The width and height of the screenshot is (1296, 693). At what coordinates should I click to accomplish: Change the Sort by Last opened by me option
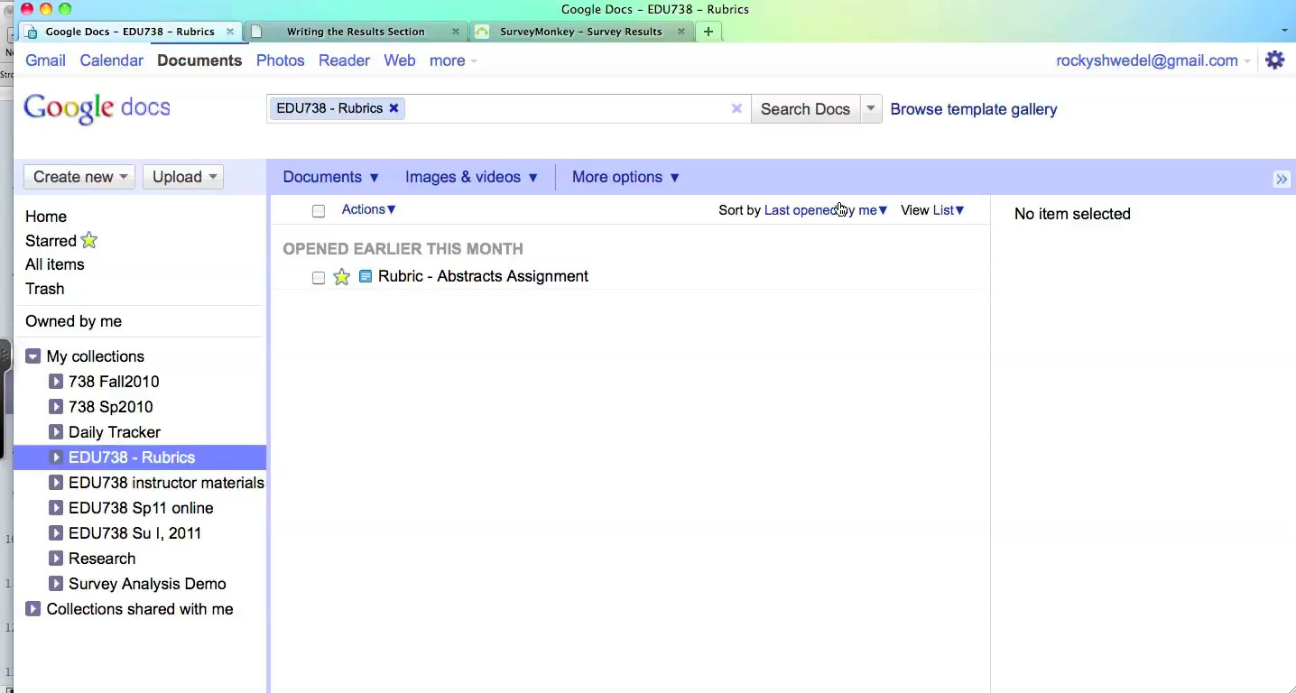tap(826, 210)
